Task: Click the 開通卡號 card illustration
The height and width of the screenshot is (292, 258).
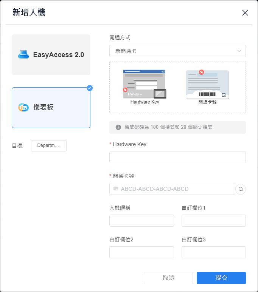Action: coord(207,84)
